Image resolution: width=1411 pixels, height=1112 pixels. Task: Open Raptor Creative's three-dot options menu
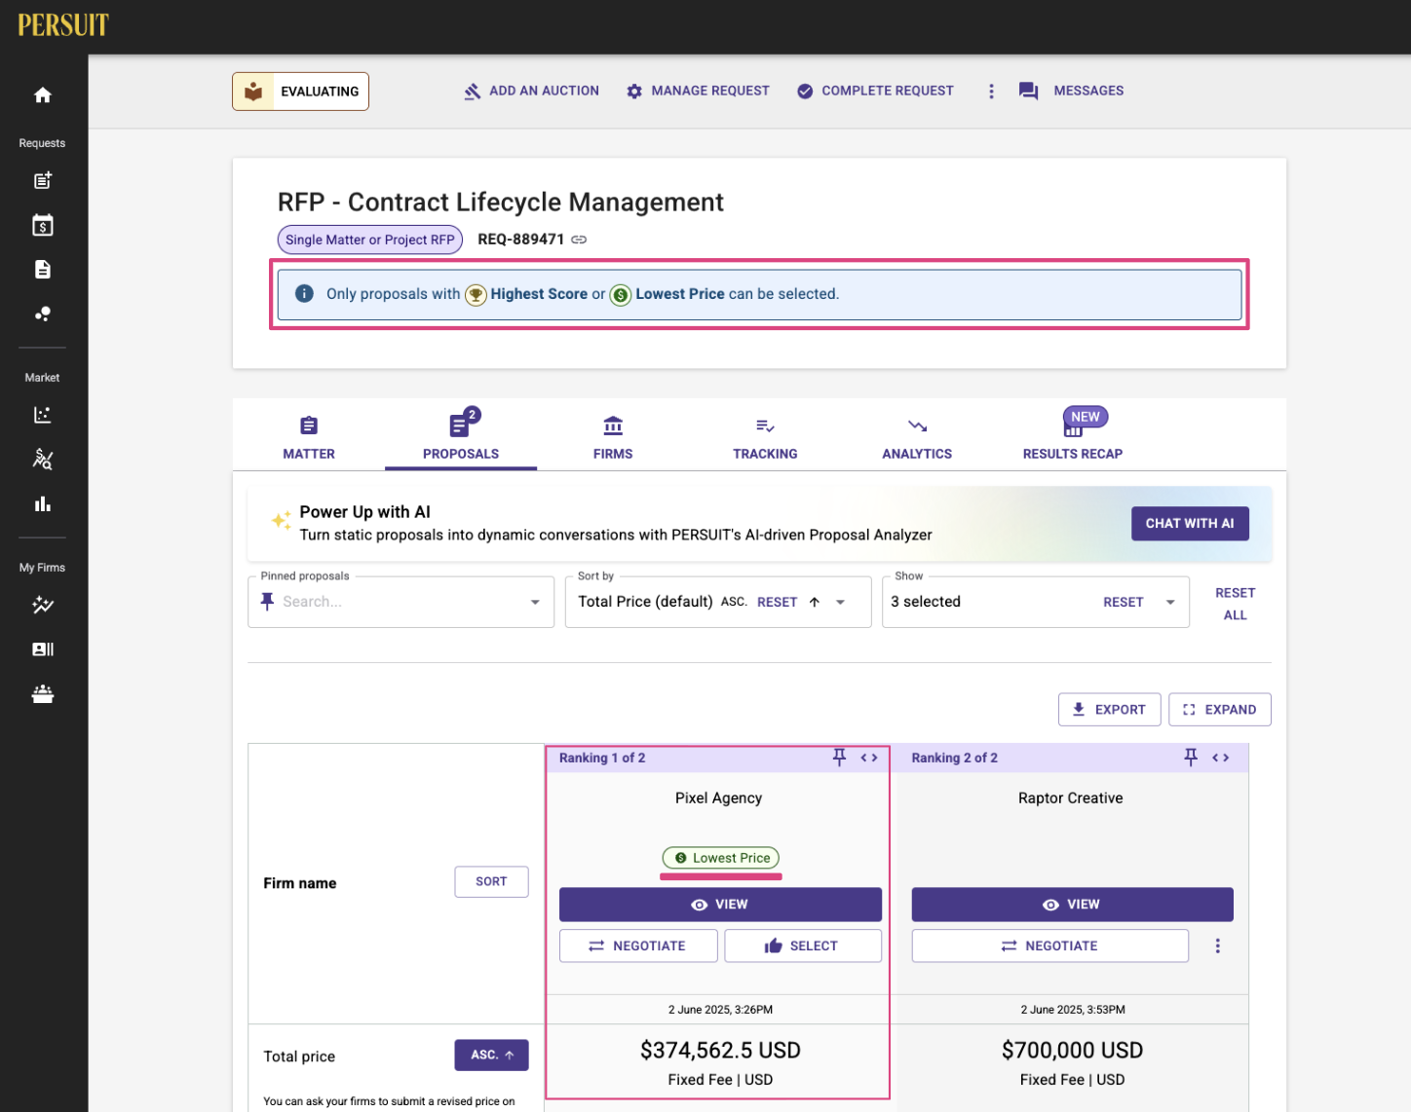tap(1217, 945)
